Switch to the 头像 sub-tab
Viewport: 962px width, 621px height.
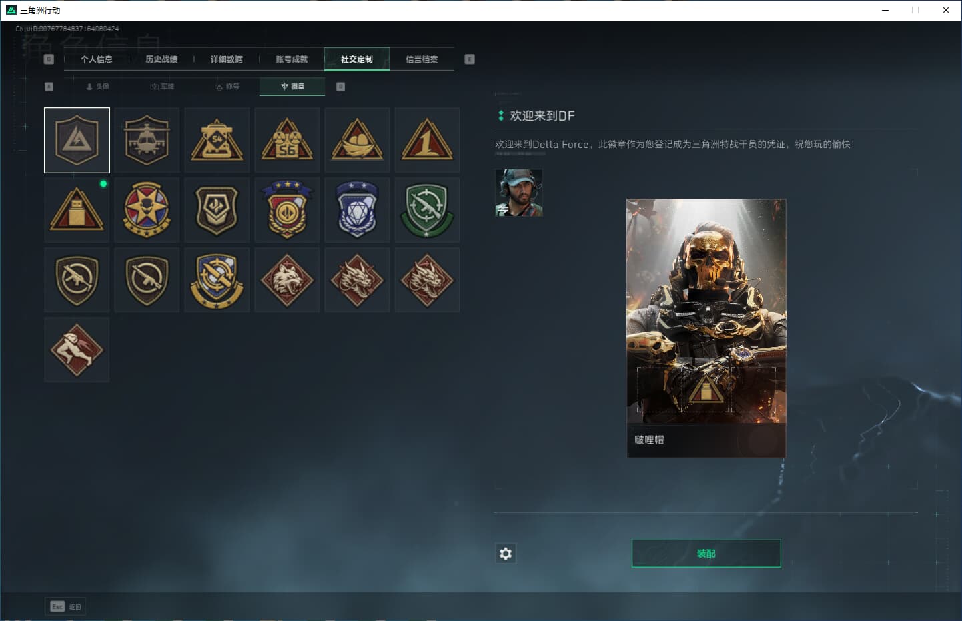click(x=97, y=87)
